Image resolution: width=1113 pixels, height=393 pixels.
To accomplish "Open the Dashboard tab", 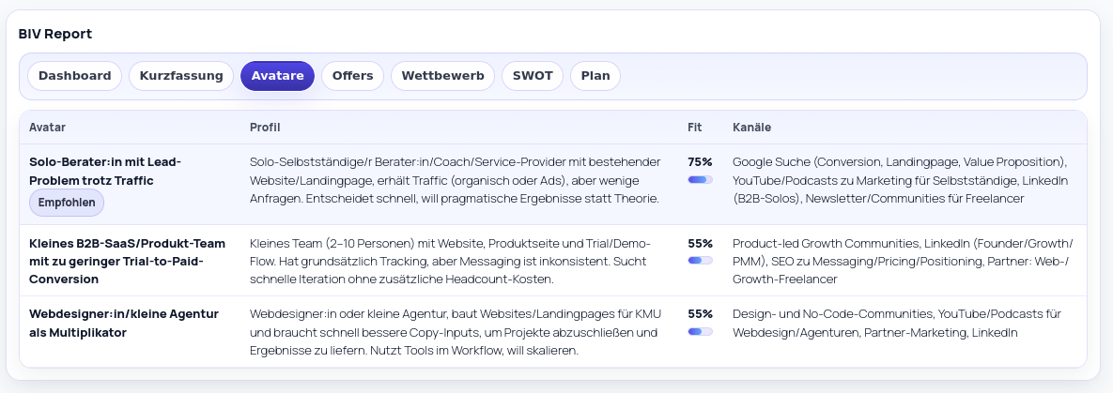I will click(74, 76).
